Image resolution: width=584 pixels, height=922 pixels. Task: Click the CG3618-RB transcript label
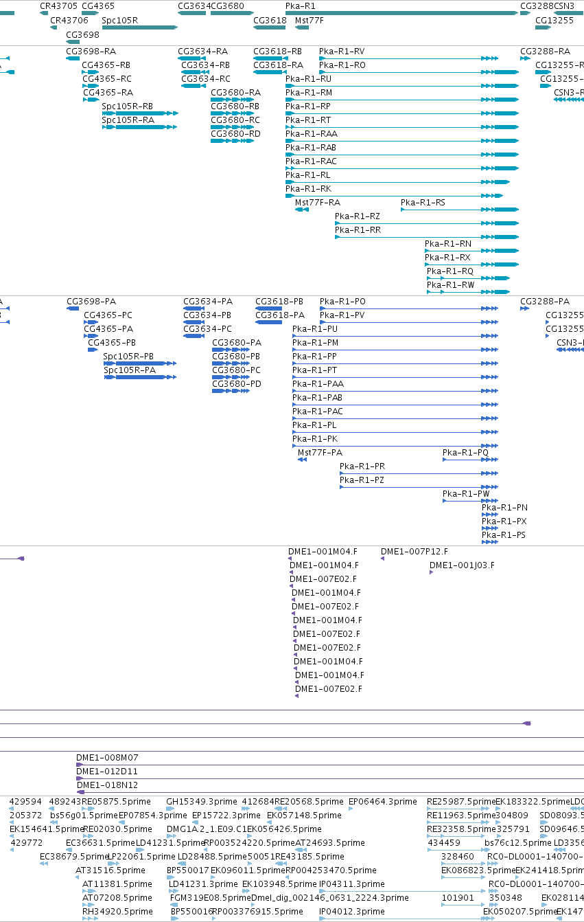278,51
